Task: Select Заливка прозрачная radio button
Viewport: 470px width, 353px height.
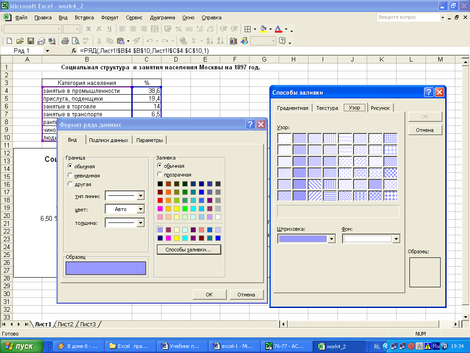Action: point(159,174)
